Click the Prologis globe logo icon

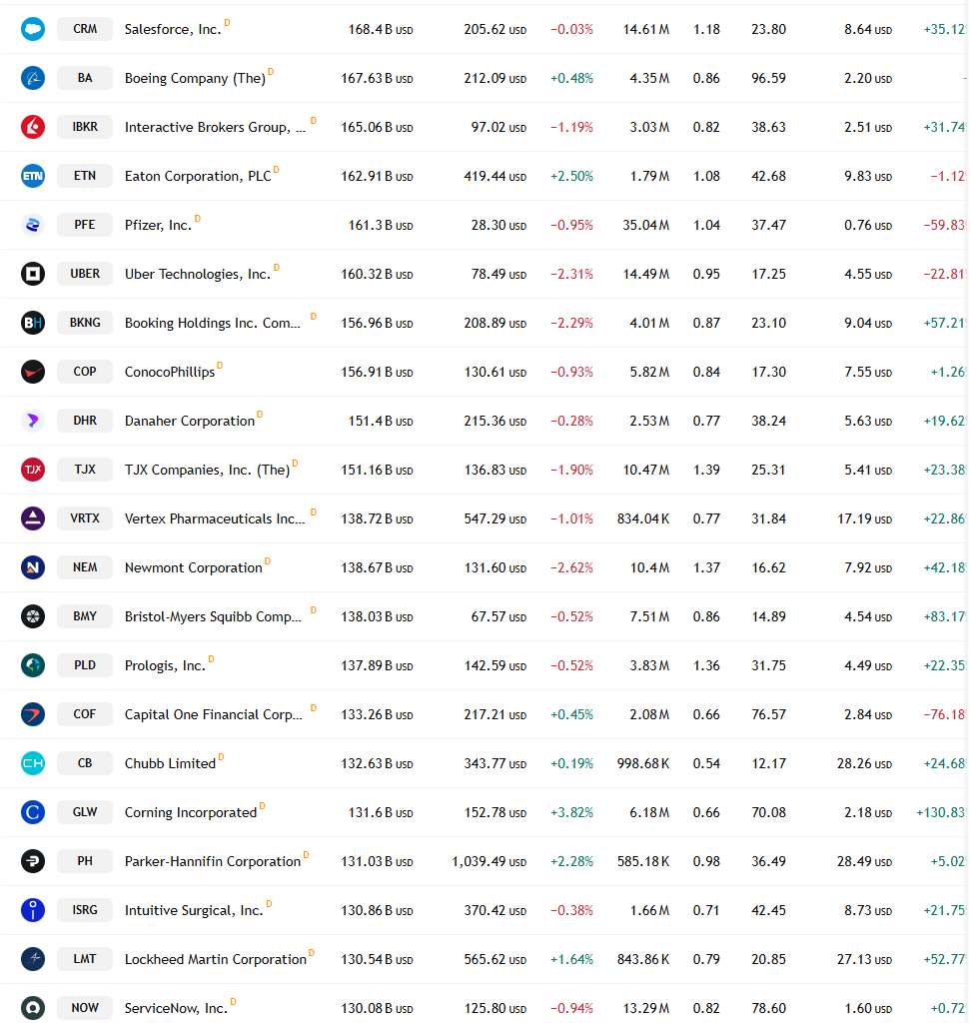pyautogui.click(x=33, y=664)
